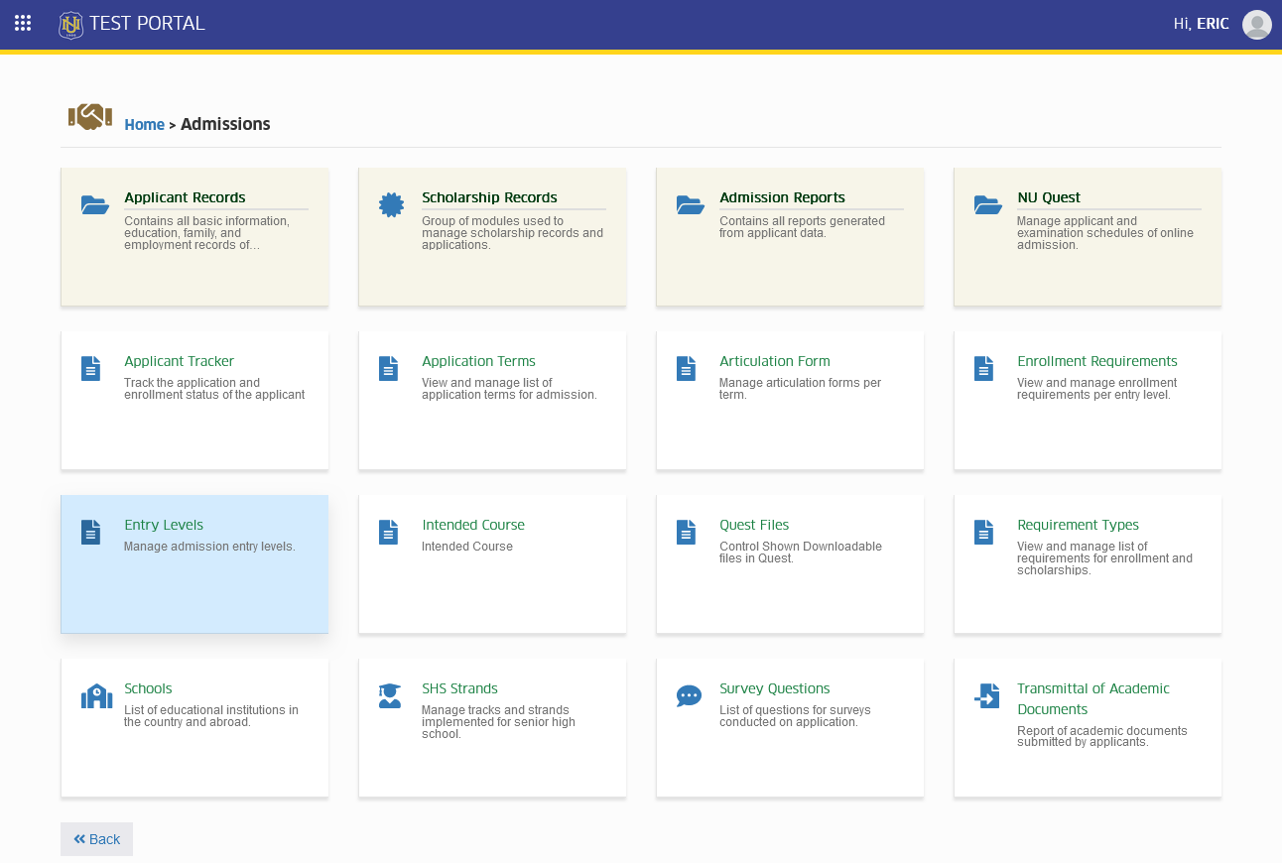This screenshot has width=1282, height=863.
Task: Click the Applicant Records folder icon
Action: 95,205
